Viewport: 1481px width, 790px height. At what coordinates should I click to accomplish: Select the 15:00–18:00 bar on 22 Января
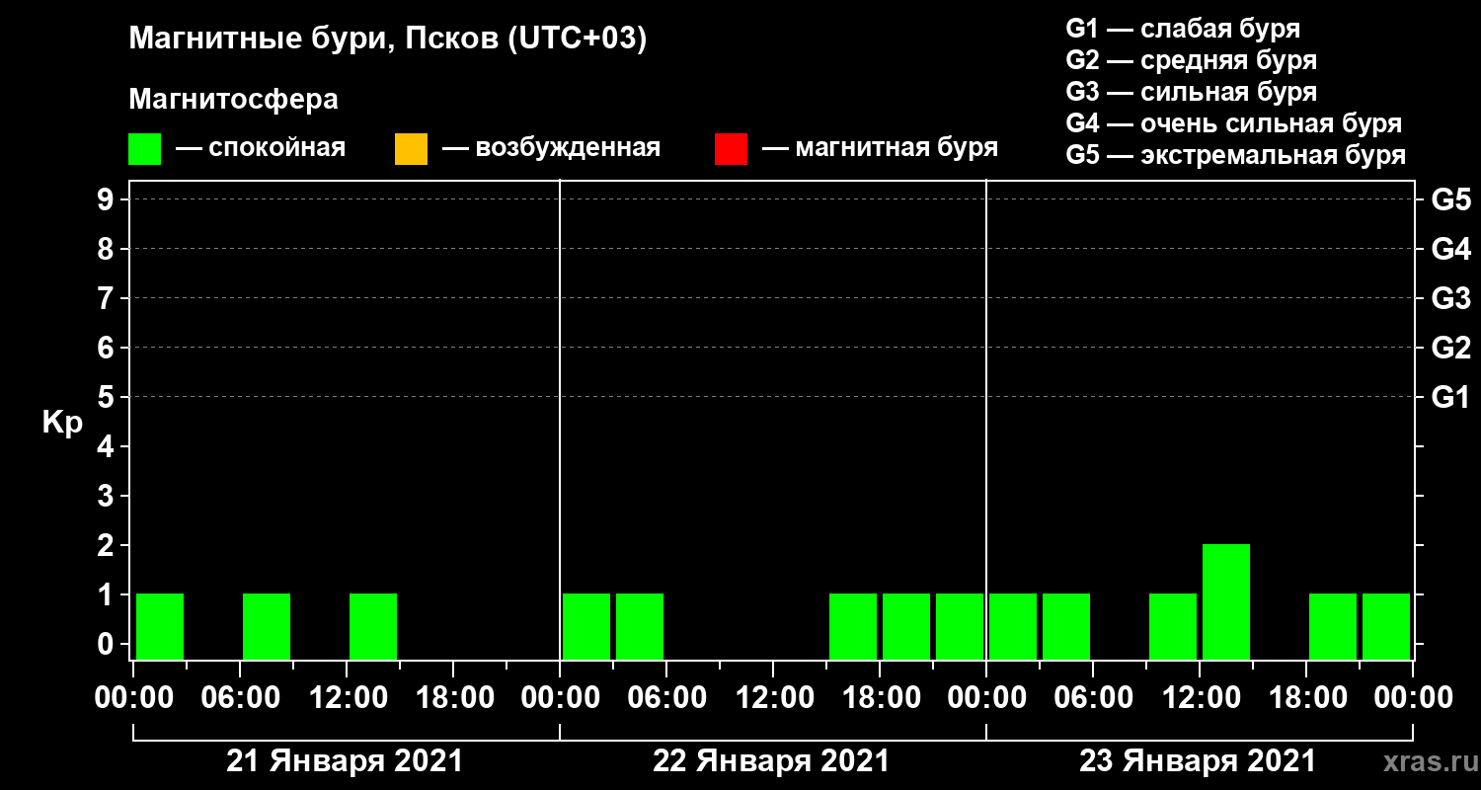click(853, 626)
